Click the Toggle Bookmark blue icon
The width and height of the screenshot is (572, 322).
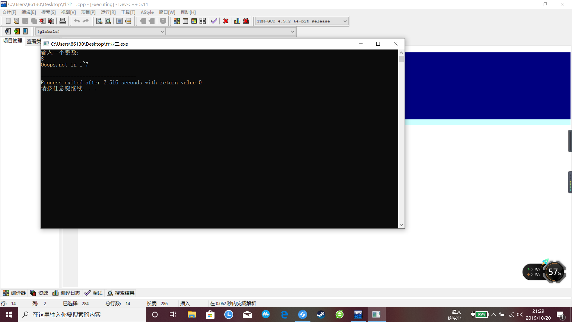25,31
